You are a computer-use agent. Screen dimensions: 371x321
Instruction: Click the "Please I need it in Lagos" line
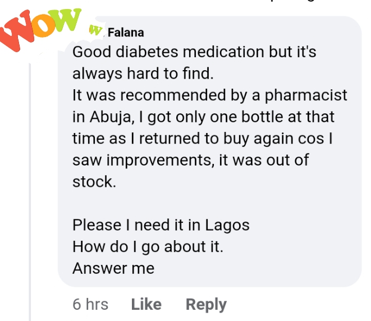click(161, 225)
